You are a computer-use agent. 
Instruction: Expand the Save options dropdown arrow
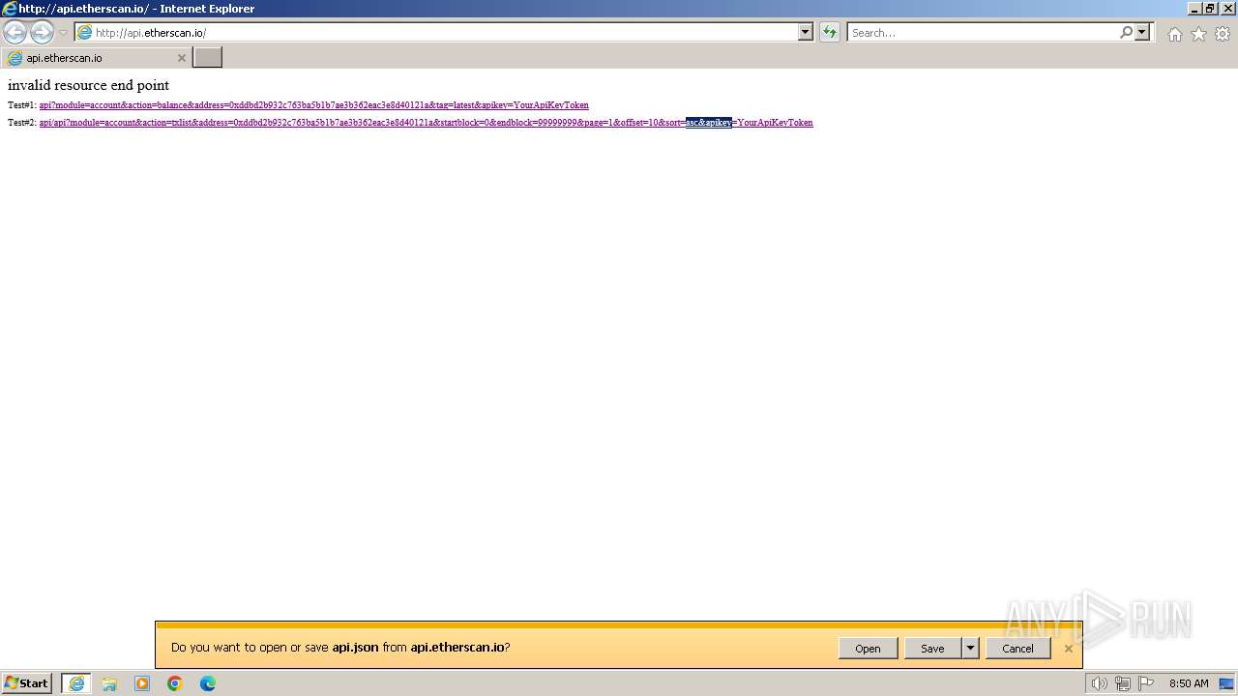[970, 649]
